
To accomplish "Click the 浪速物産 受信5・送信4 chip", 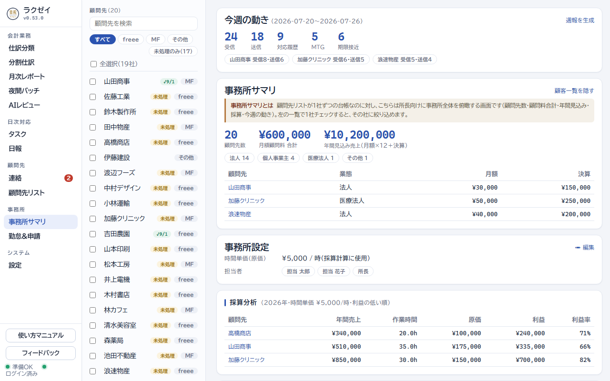I will coord(405,60).
